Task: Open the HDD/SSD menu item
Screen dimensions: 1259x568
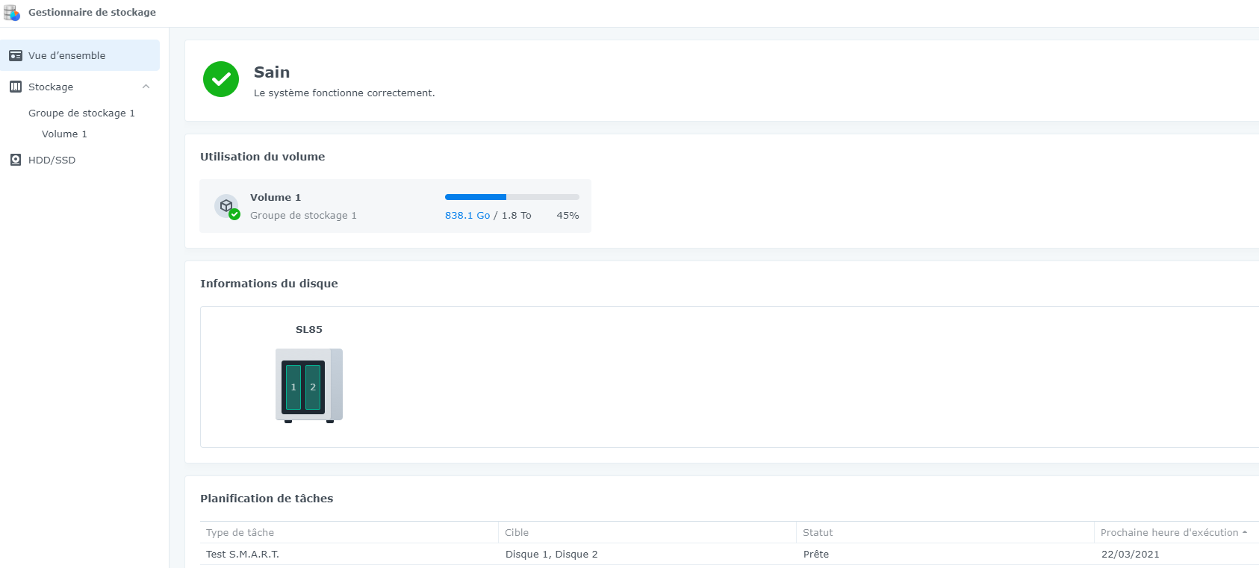Action: pyautogui.click(x=52, y=160)
